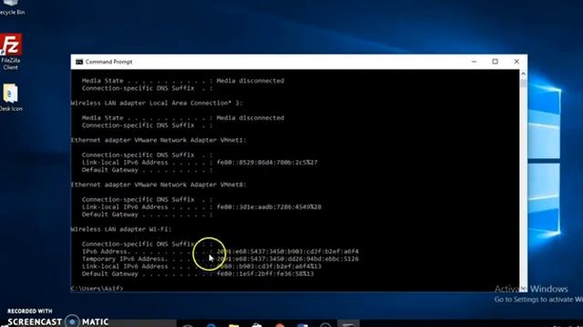The height and width of the screenshot is (327, 583).
Task: Maximize the Command Prompt window
Action: [495, 62]
